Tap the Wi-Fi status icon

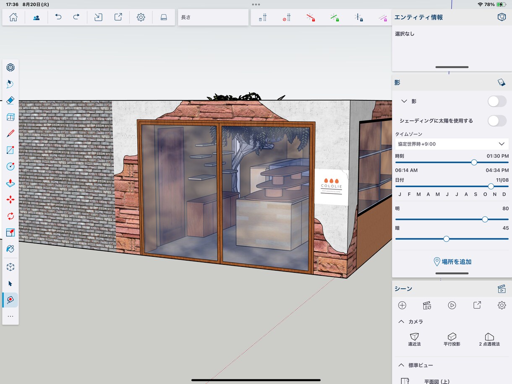(480, 4)
